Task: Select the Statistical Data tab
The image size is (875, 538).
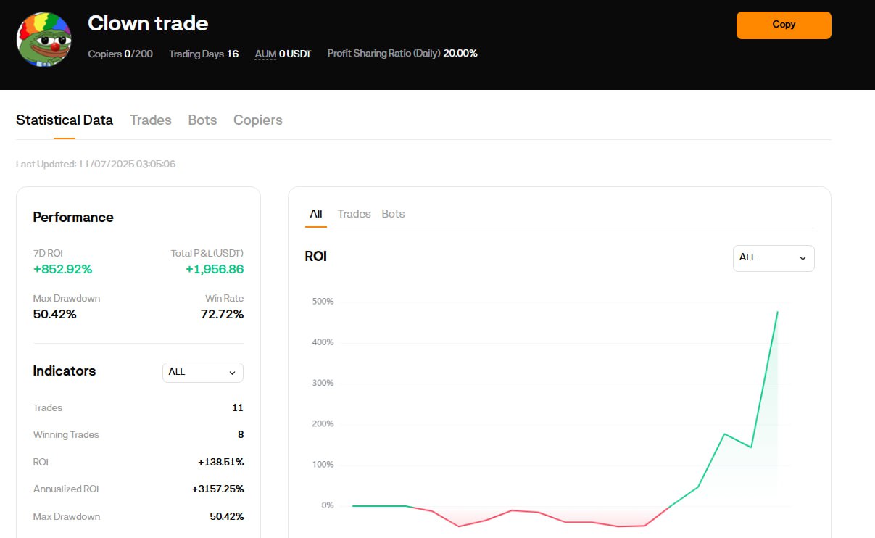Action: [65, 120]
